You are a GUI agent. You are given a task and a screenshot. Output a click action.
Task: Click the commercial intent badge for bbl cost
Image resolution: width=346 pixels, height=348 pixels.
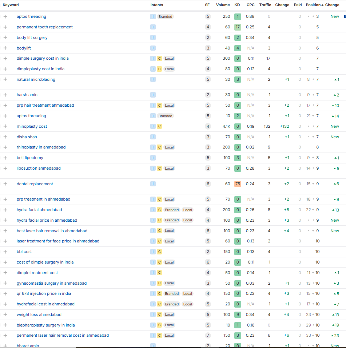pos(159,252)
